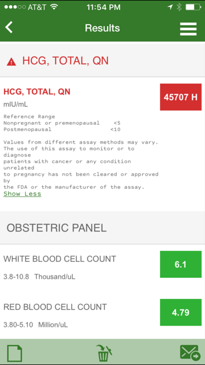Screen dimensions: 205x365
Task: Open WHITE BLOOD CELL COUNT row
Action: [102, 267]
